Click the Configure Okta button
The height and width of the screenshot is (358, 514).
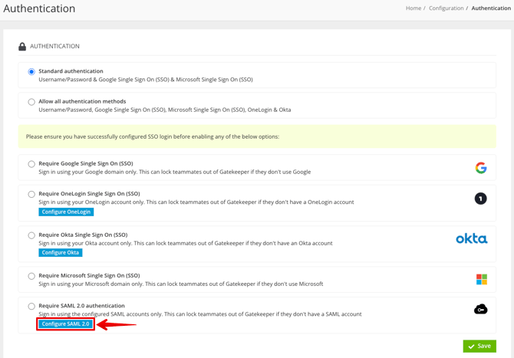coord(61,252)
